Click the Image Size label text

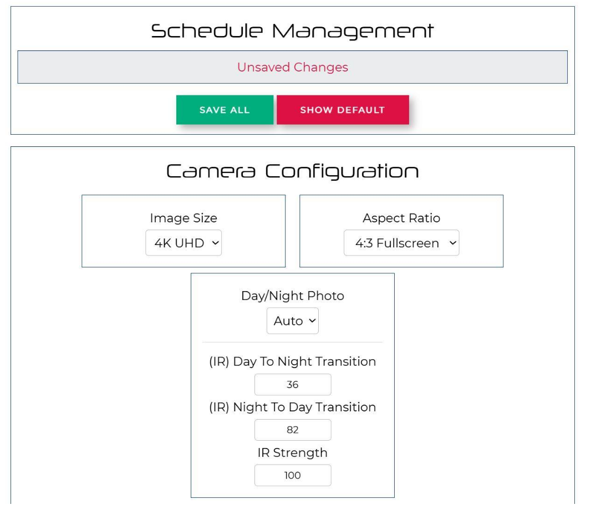click(x=183, y=218)
